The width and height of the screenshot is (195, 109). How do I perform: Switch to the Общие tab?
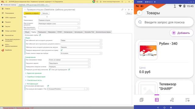27,32
